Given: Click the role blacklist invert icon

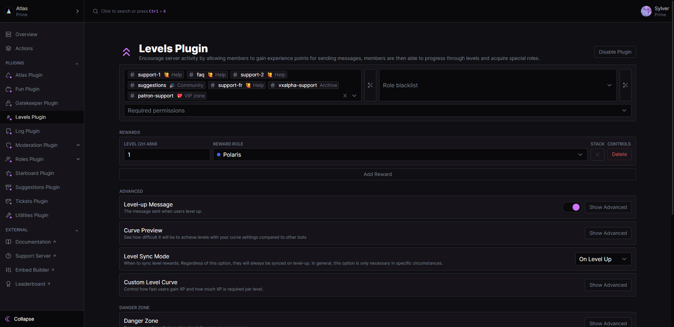Looking at the screenshot, I should click(625, 85).
